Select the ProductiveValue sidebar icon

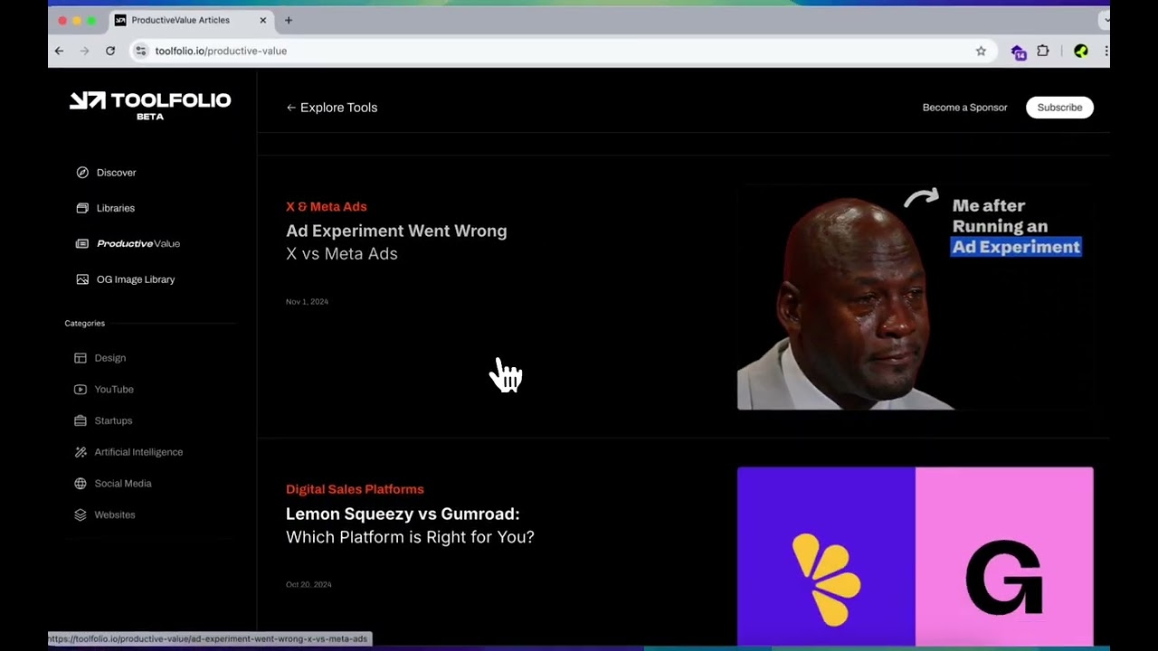pyautogui.click(x=82, y=243)
